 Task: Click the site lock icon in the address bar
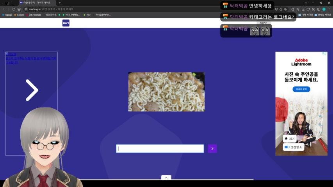click(x=26, y=9)
